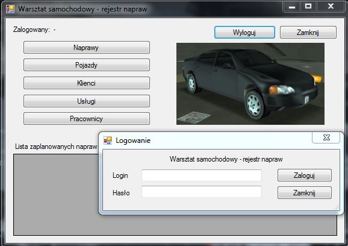Click the main window application icon

pos(10,9)
